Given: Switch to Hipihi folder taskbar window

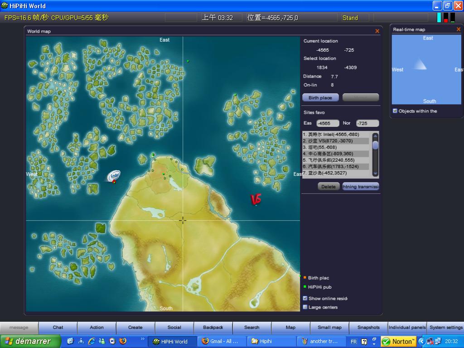Looking at the screenshot, I should tap(271, 341).
